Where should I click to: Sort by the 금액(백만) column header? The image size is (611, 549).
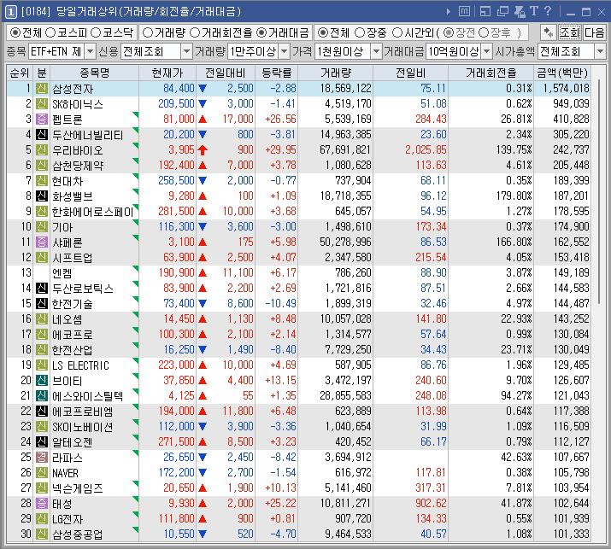(562, 73)
